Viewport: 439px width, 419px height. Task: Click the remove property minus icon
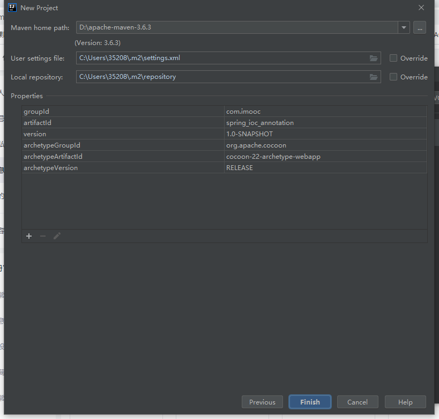click(x=43, y=236)
